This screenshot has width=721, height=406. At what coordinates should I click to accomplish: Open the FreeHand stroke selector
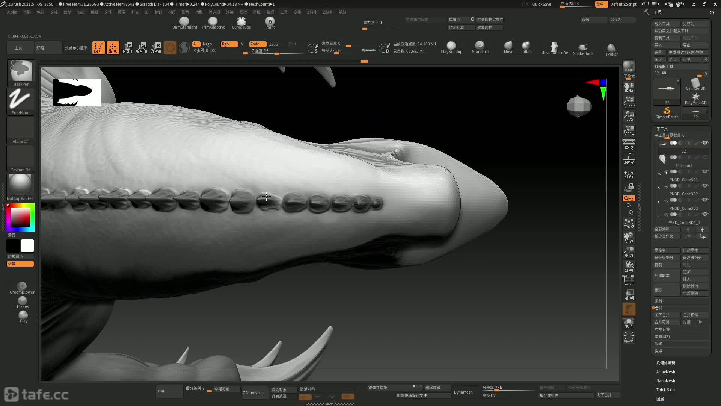(21, 101)
